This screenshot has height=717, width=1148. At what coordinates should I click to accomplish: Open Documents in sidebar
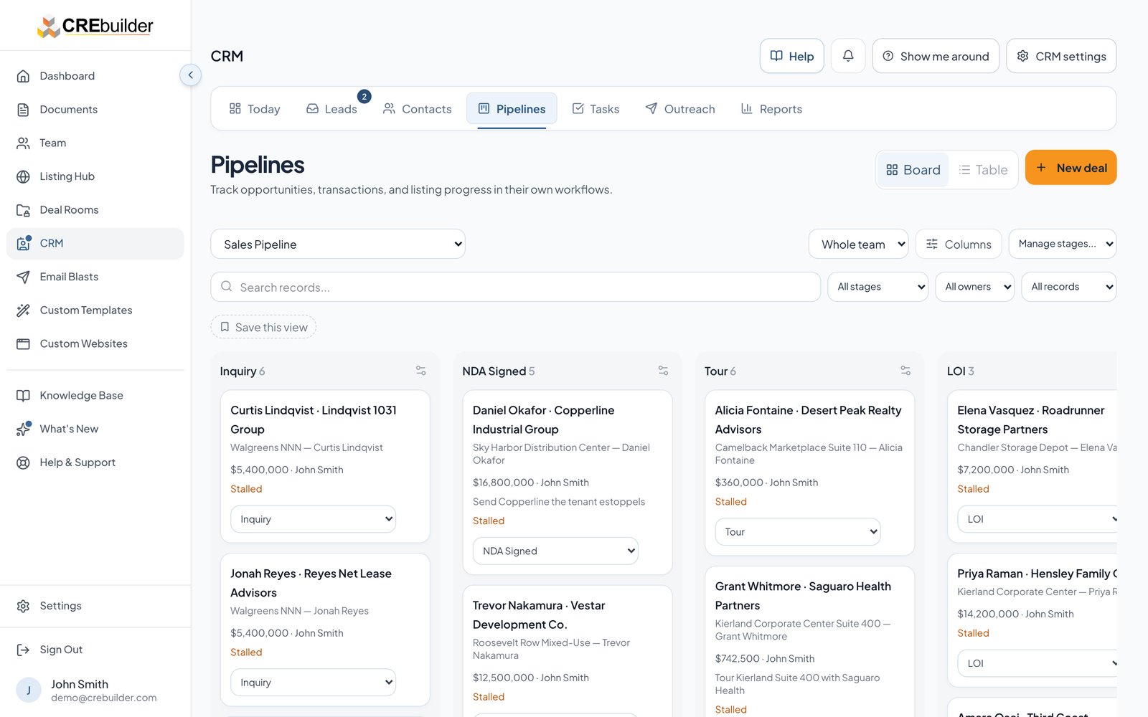(95, 110)
